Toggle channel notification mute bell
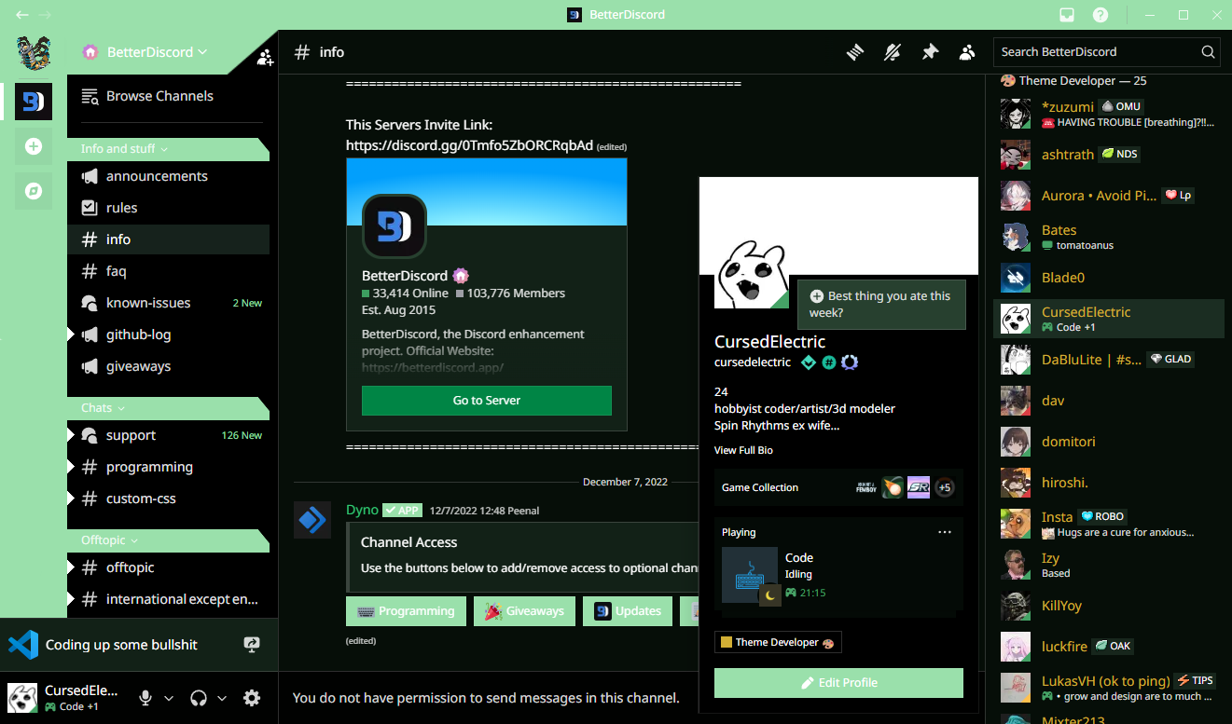This screenshot has height=724, width=1232. [x=893, y=52]
